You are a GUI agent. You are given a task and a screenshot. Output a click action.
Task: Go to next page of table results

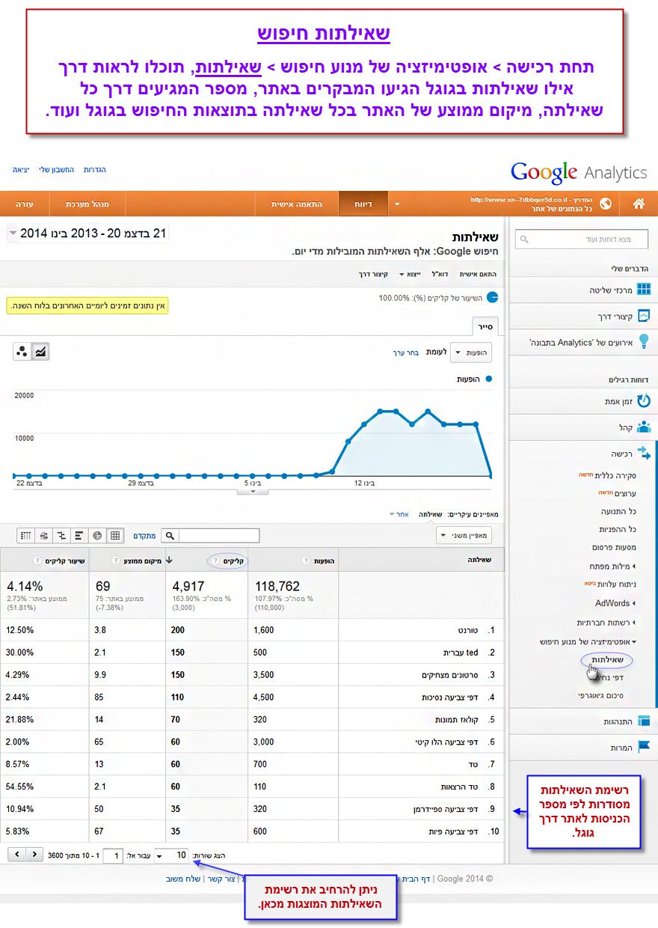coord(34,854)
